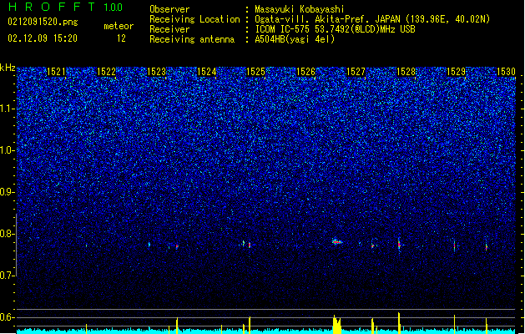The height and width of the screenshot is (334, 525).
Task: Click the kHz axis unit label
Action: coord(8,68)
